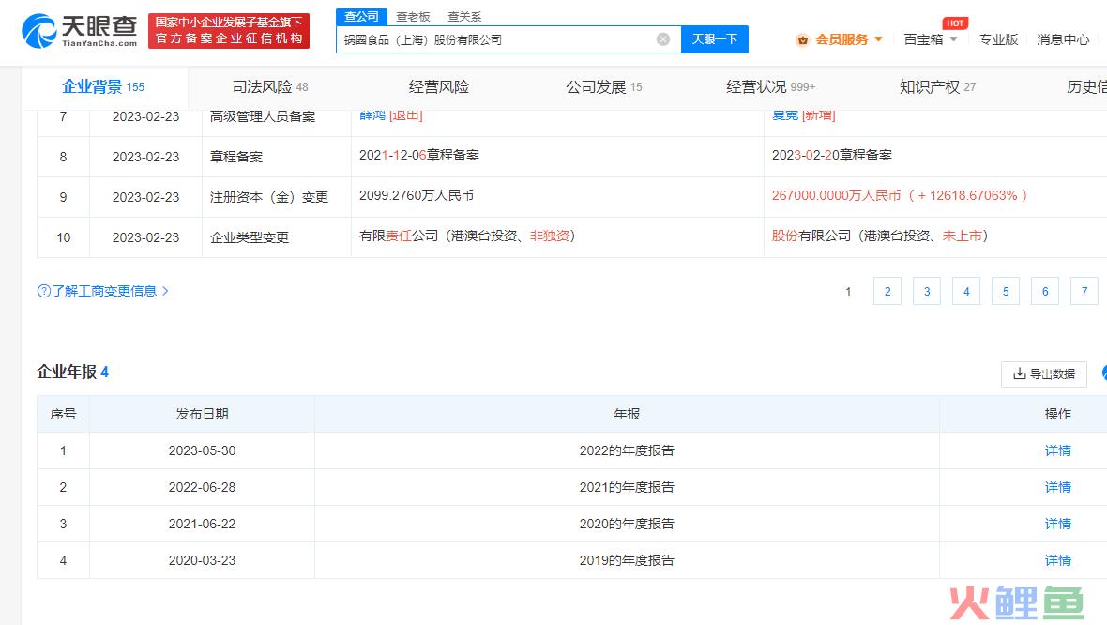Click the 导出数据 export button

(1044, 373)
